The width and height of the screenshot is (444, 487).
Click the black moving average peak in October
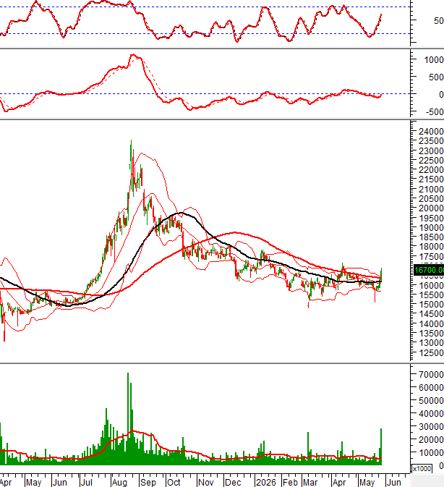(181, 213)
